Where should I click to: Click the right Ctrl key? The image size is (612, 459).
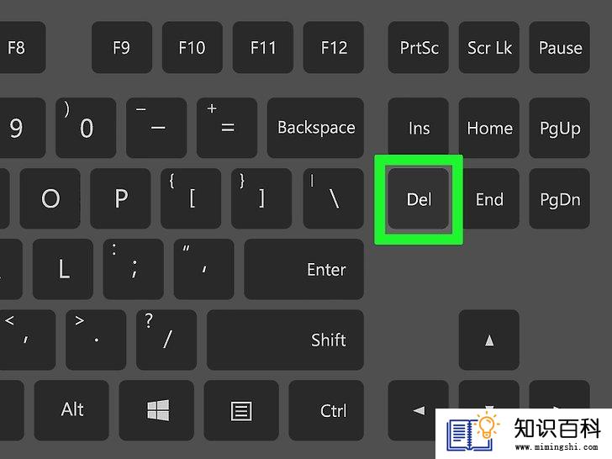[x=326, y=410]
